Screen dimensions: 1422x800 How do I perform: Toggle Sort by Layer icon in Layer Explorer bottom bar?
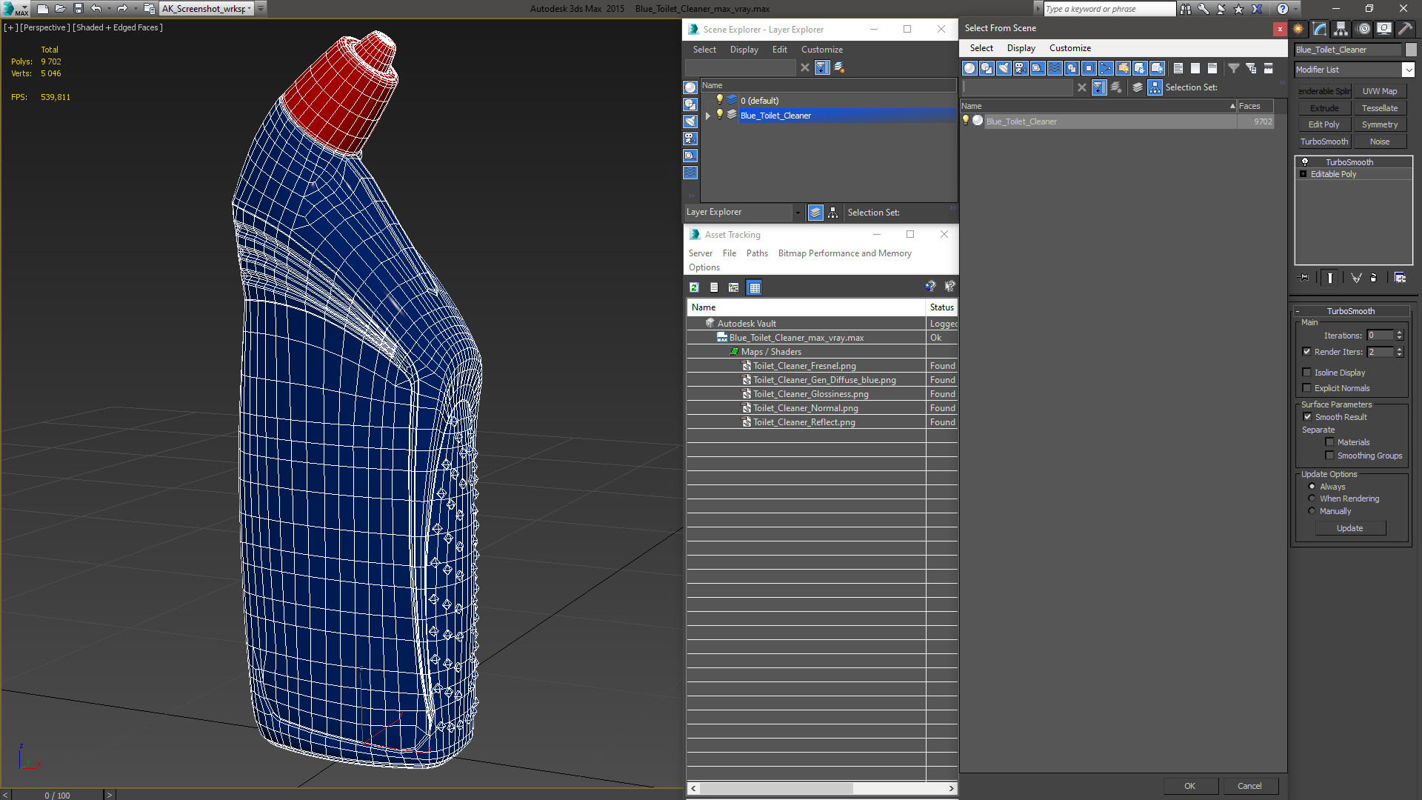click(815, 213)
